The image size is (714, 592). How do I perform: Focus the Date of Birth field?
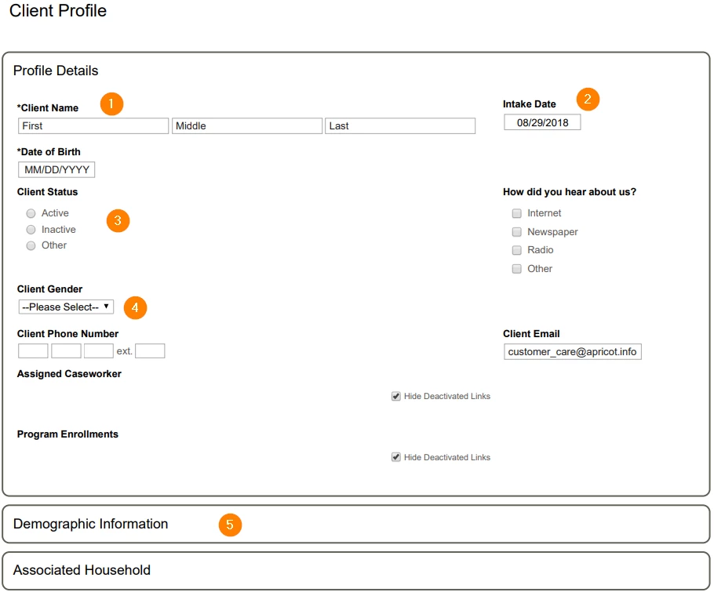click(x=56, y=169)
